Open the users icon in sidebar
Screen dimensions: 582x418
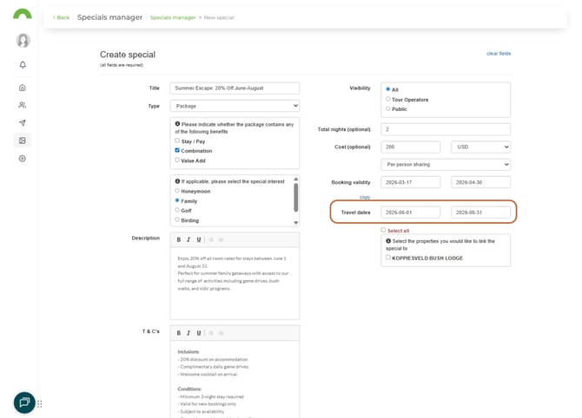23,105
